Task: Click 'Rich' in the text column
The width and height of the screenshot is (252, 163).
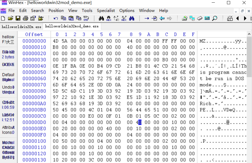Action: pos(205,103)
